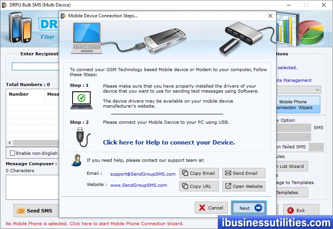The height and width of the screenshot is (229, 333).
Task: Click the pie chart graphic in main window
Action: click(311, 32)
